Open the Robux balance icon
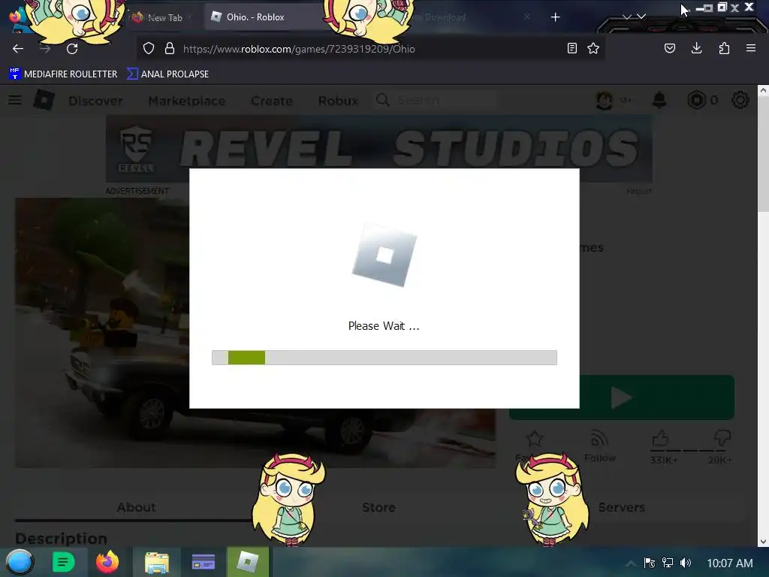The width and height of the screenshot is (769, 577). click(696, 100)
